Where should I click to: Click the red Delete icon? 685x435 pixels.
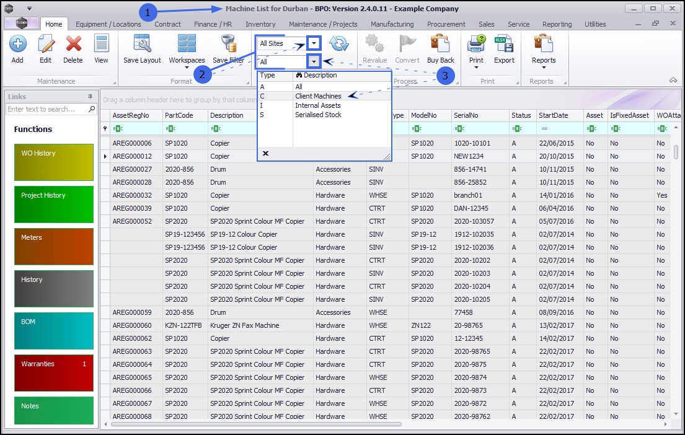click(x=73, y=45)
